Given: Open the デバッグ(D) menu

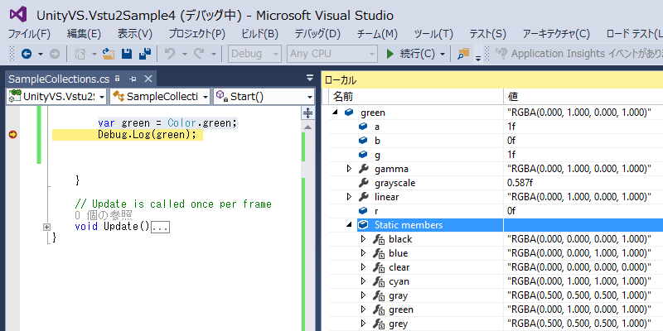Looking at the screenshot, I should tap(317, 34).
